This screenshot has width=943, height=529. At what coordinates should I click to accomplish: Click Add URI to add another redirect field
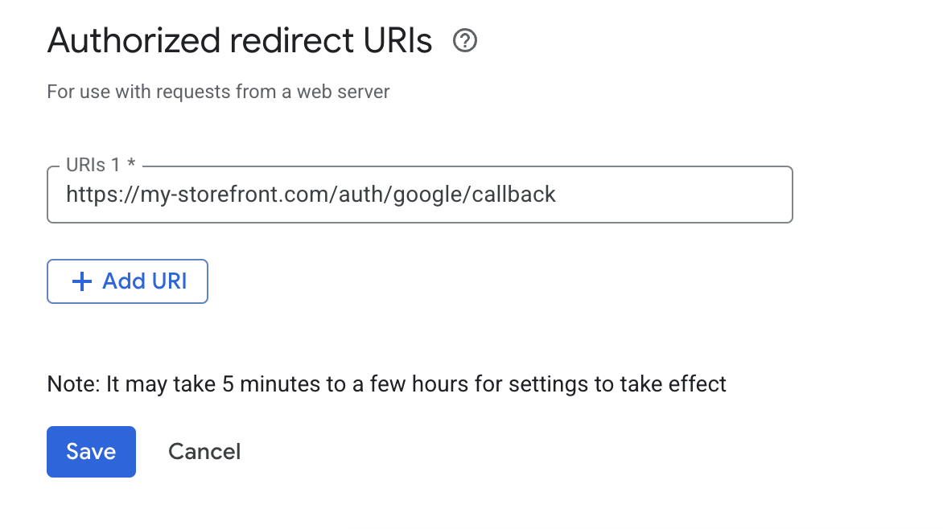[127, 281]
